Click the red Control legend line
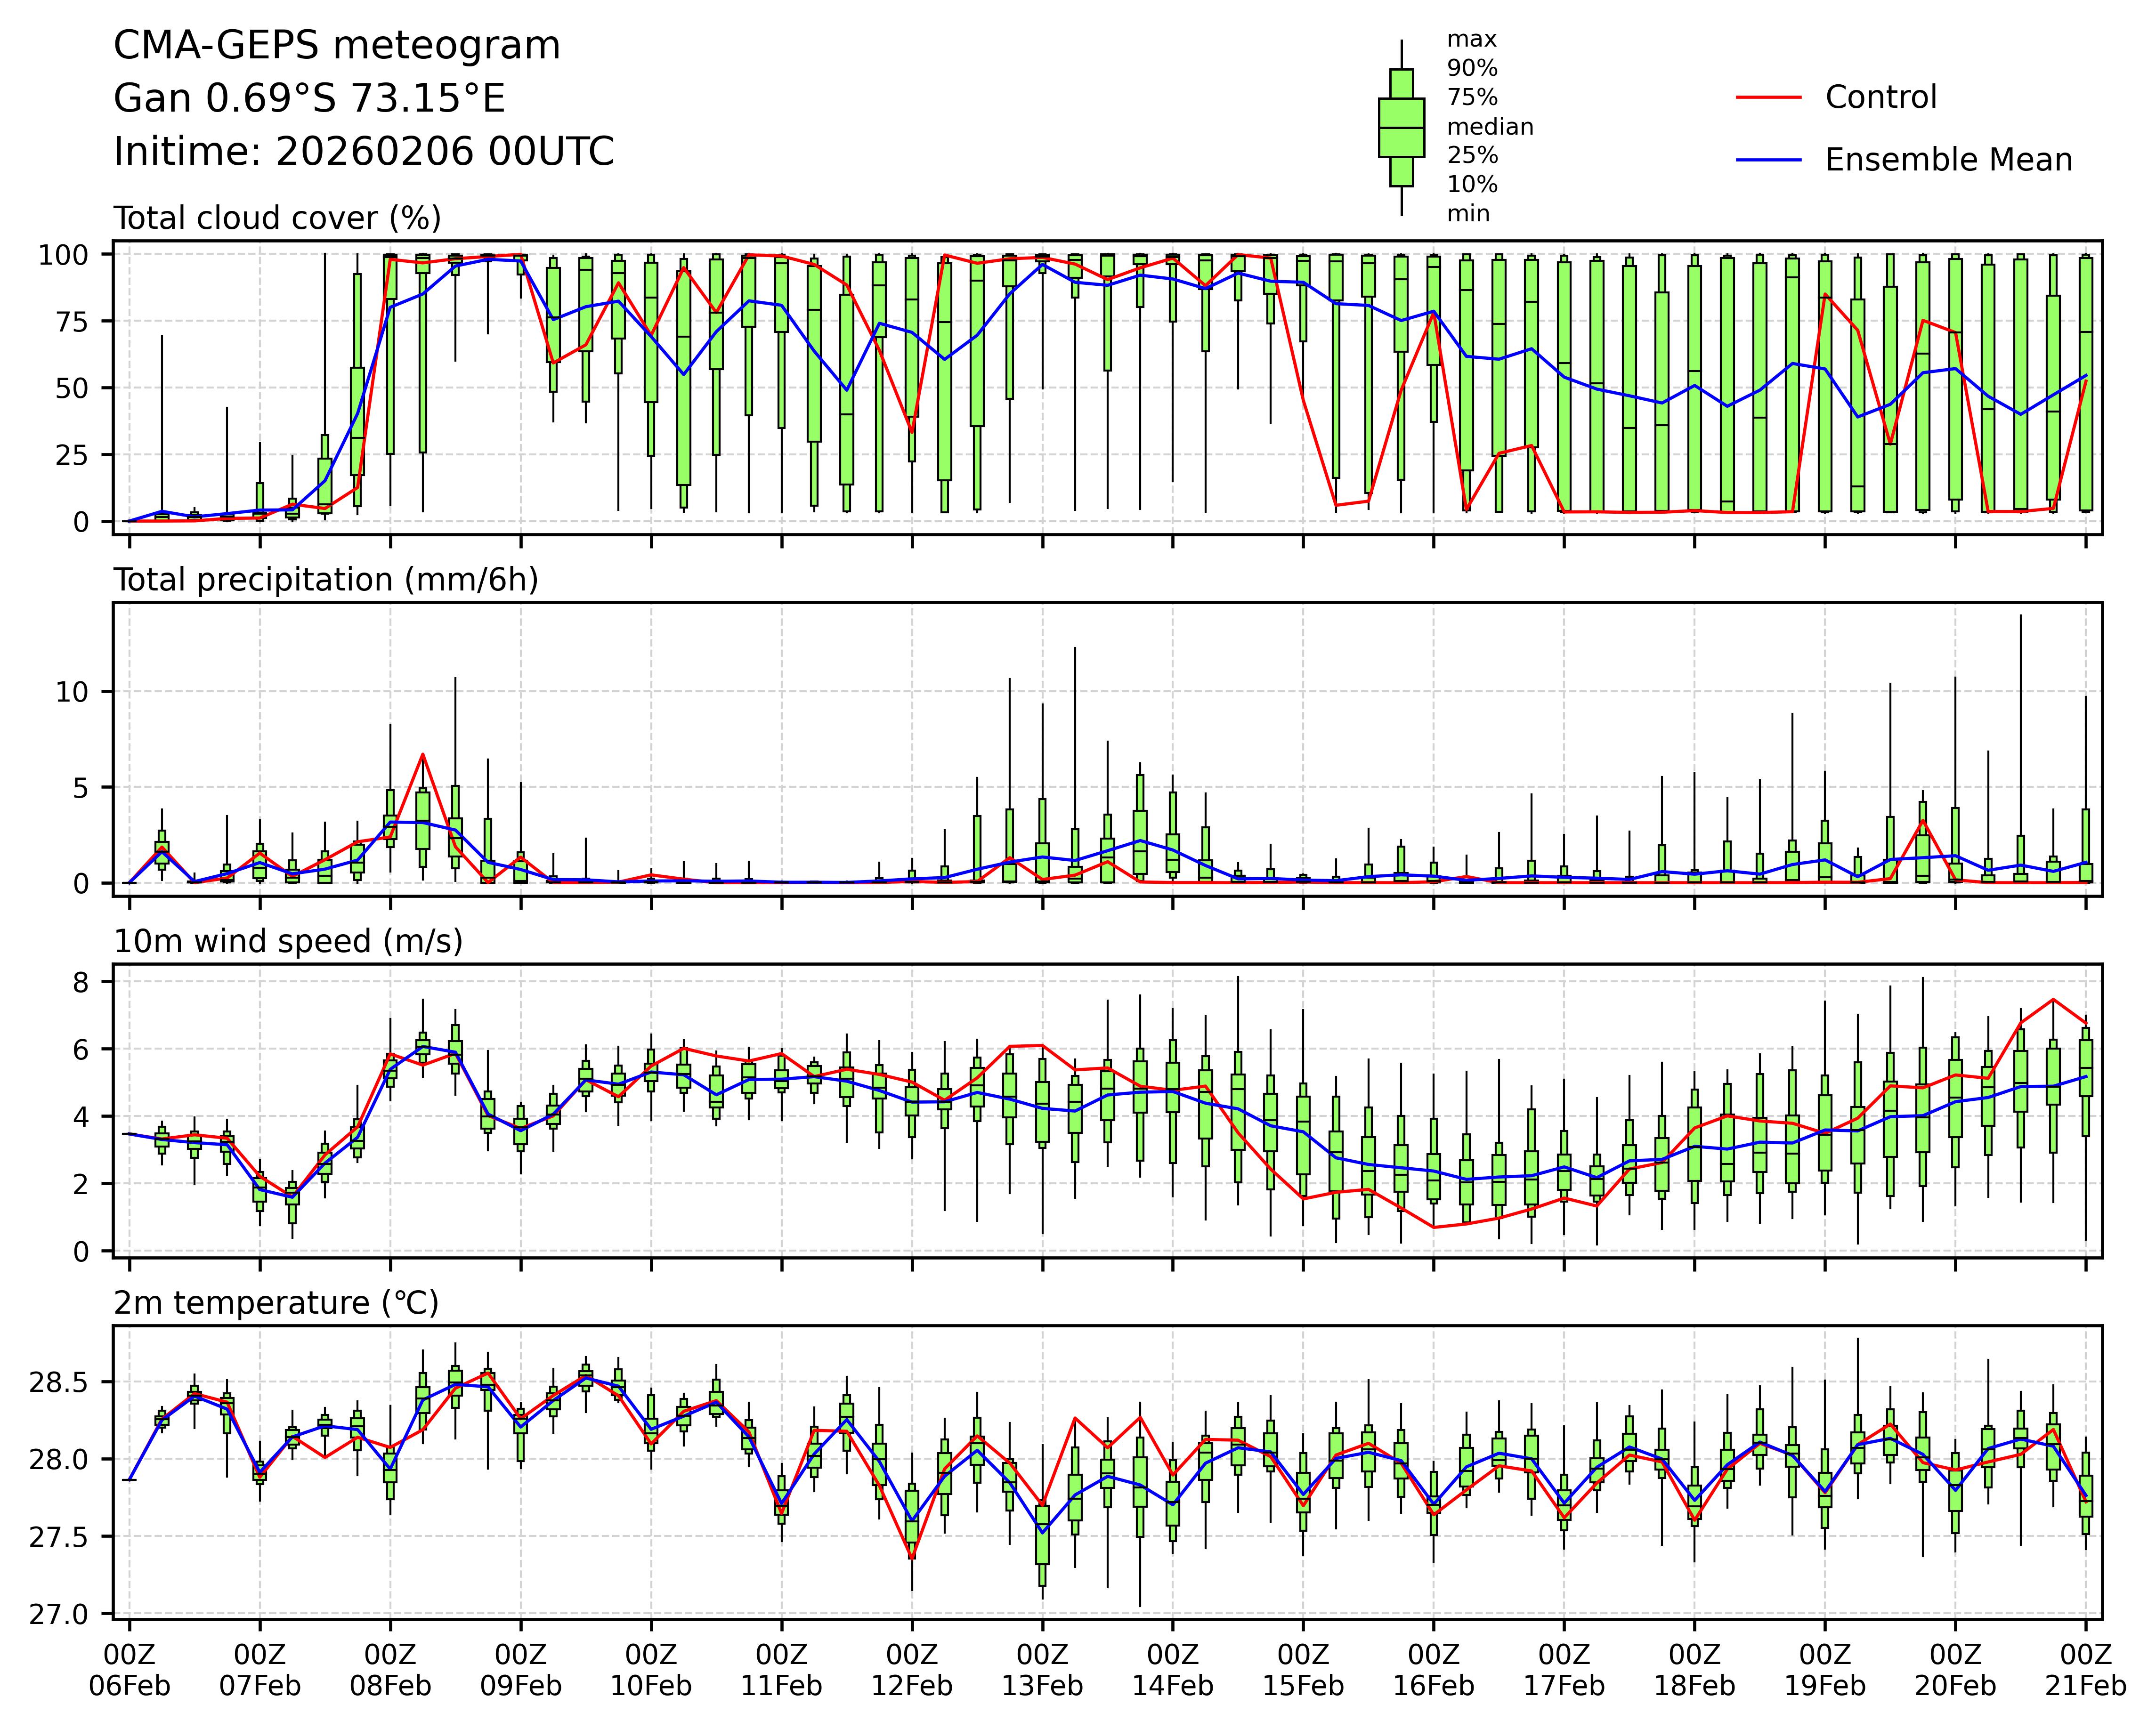Screen dimensions: 2156x1729 1768,98
